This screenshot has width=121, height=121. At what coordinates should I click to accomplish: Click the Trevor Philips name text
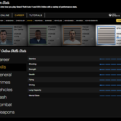[86, 28]
